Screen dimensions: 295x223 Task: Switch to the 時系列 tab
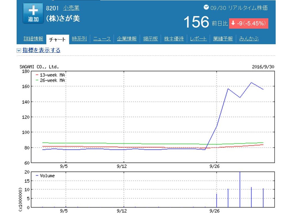(x=79, y=39)
